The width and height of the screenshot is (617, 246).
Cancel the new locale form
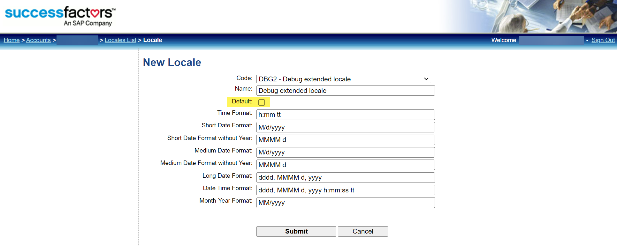363,231
